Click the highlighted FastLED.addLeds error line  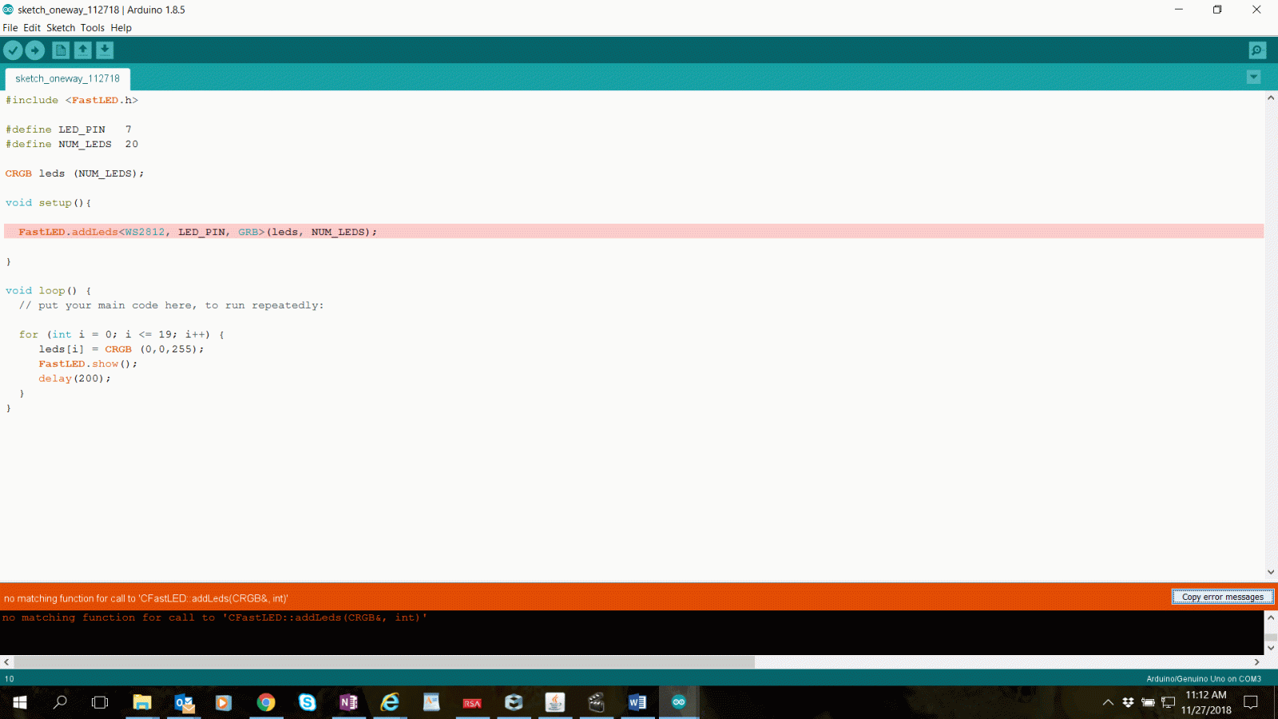pos(198,232)
